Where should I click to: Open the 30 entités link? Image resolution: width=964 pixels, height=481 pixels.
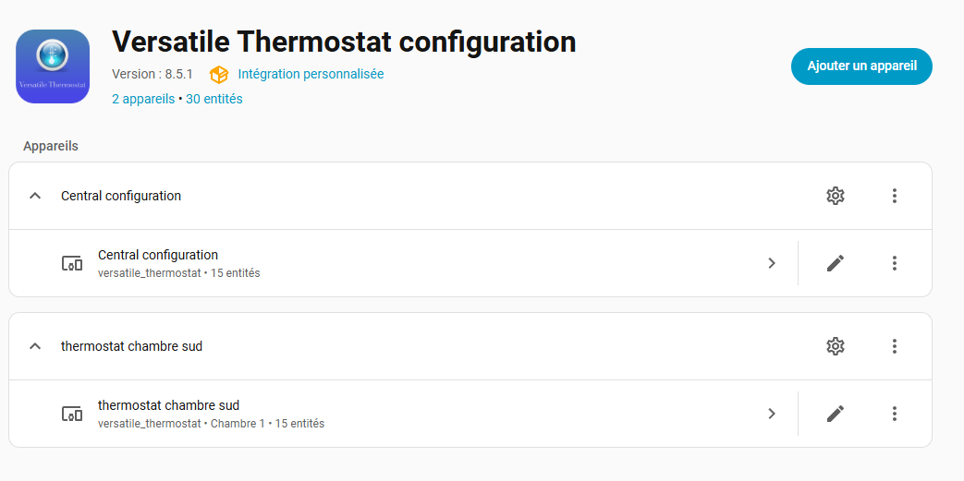tap(214, 99)
